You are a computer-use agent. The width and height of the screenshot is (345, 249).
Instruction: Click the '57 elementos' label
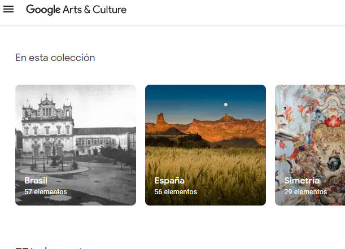pos(45,192)
